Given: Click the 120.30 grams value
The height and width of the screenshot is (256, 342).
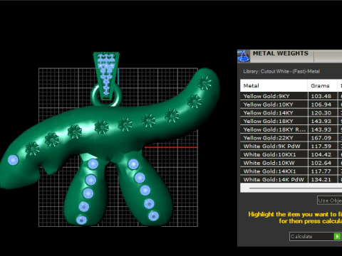Looking at the screenshot, I should tap(321, 113).
